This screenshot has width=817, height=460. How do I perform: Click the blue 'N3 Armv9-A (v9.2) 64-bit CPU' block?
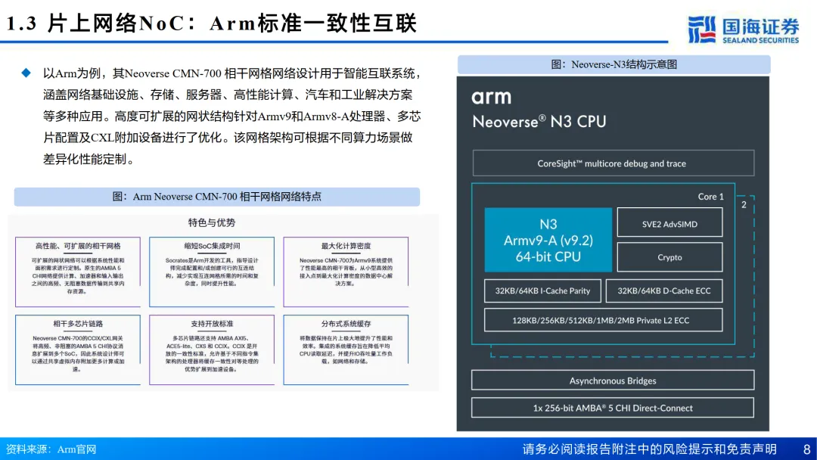click(548, 240)
